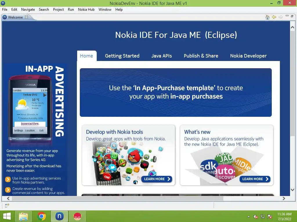Click the Home icon in Welcome toolbar
Image resolution: width=297 pixels, height=222 pixels.
pyautogui.click(x=267, y=17)
